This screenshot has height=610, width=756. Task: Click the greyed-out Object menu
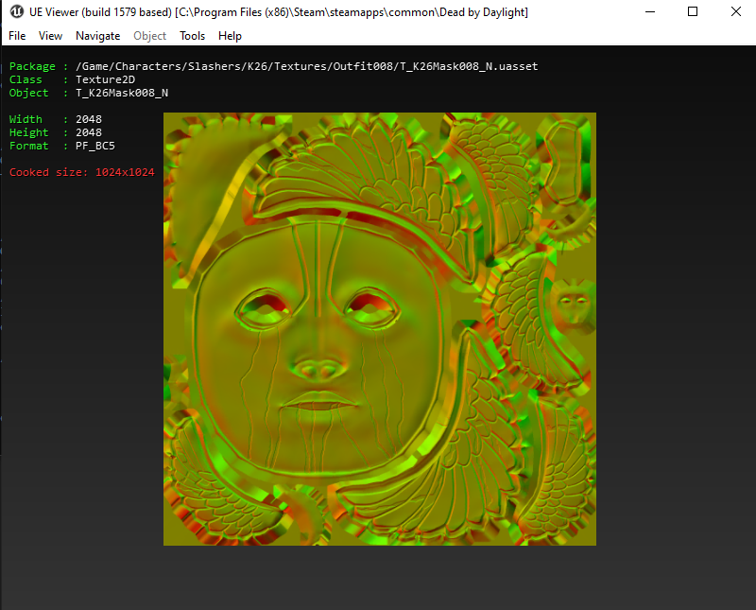149,36
